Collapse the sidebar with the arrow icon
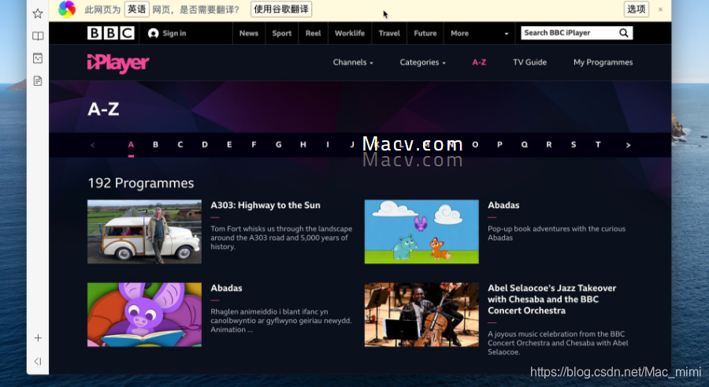Viewport: 709px width, 387px height. click(x=38, y=361)
